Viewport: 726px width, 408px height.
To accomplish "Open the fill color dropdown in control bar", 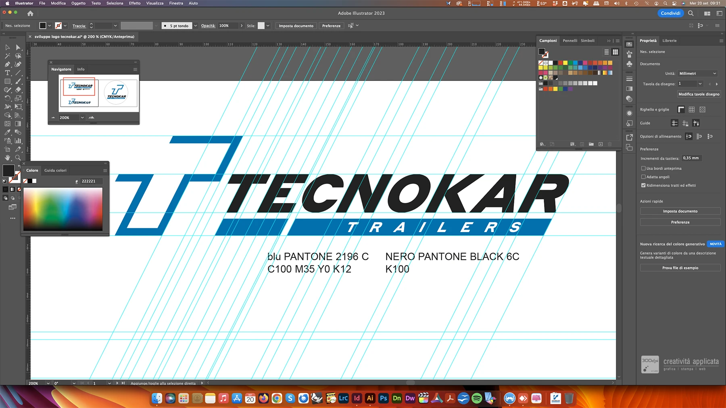I will [x=50, y=26].
